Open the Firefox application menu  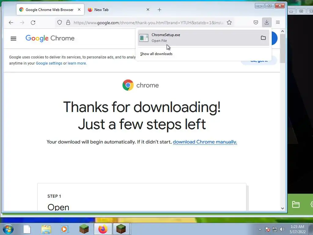278,22
